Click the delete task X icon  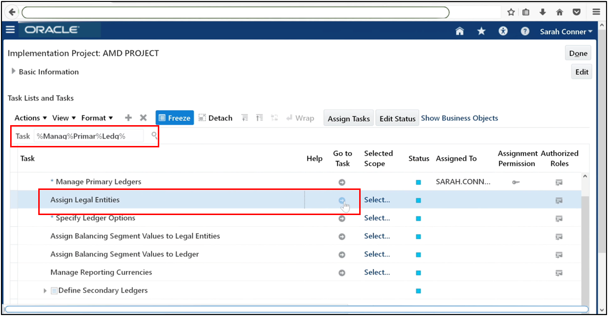point(143,117)
